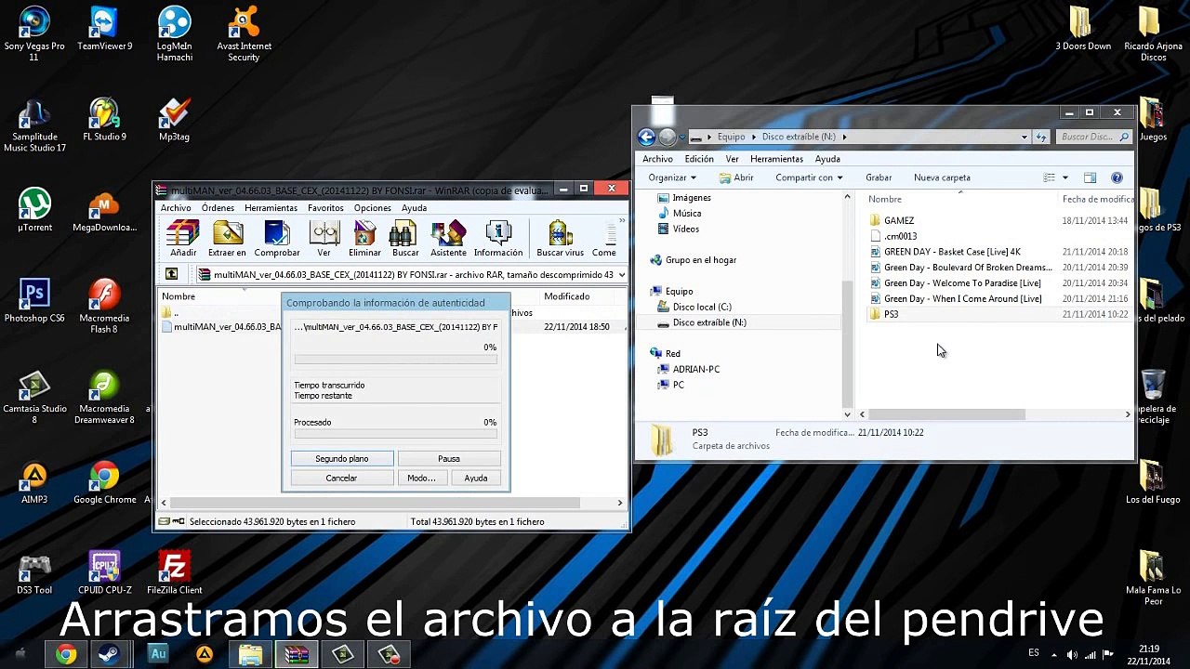
Task: Open Mp3tag desktop icon
Action: tap(174, 120)
